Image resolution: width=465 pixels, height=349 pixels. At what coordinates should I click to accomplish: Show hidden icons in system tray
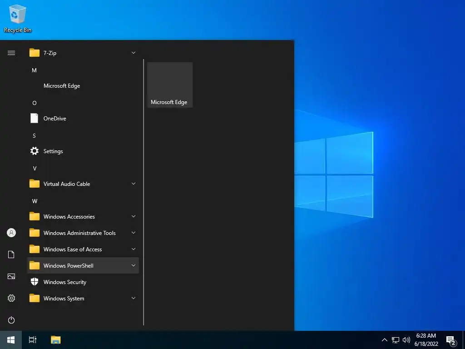pyautogui.click(x=384, y=340)
